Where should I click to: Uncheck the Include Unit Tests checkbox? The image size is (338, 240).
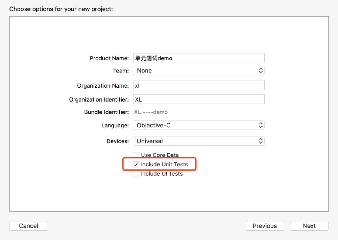[136, 165]
